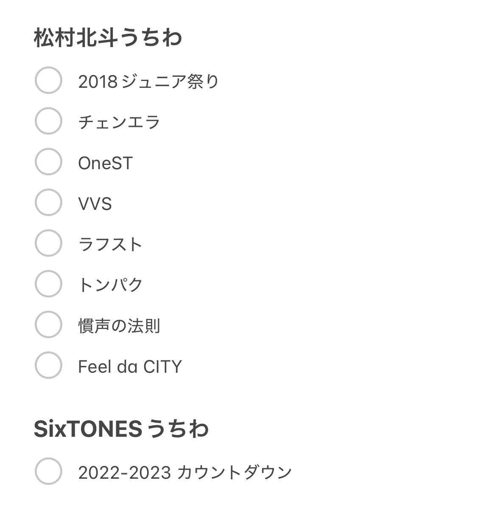Click the Feel da CITY label
500x508 pixels.
pos(130,366)
